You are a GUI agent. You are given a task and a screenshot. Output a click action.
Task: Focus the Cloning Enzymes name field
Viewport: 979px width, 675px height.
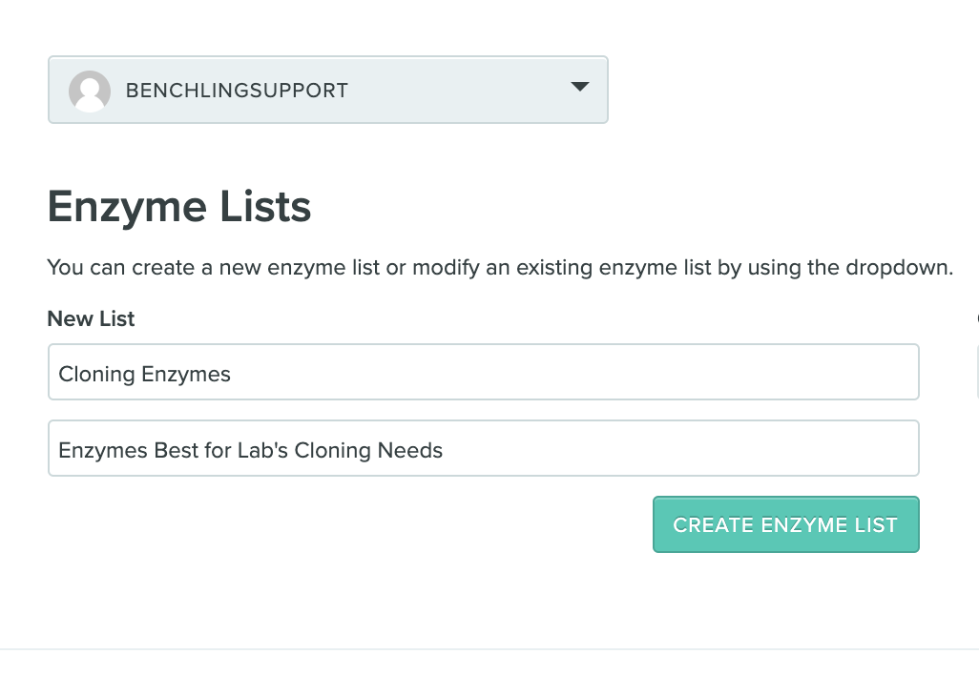[483, 373]
